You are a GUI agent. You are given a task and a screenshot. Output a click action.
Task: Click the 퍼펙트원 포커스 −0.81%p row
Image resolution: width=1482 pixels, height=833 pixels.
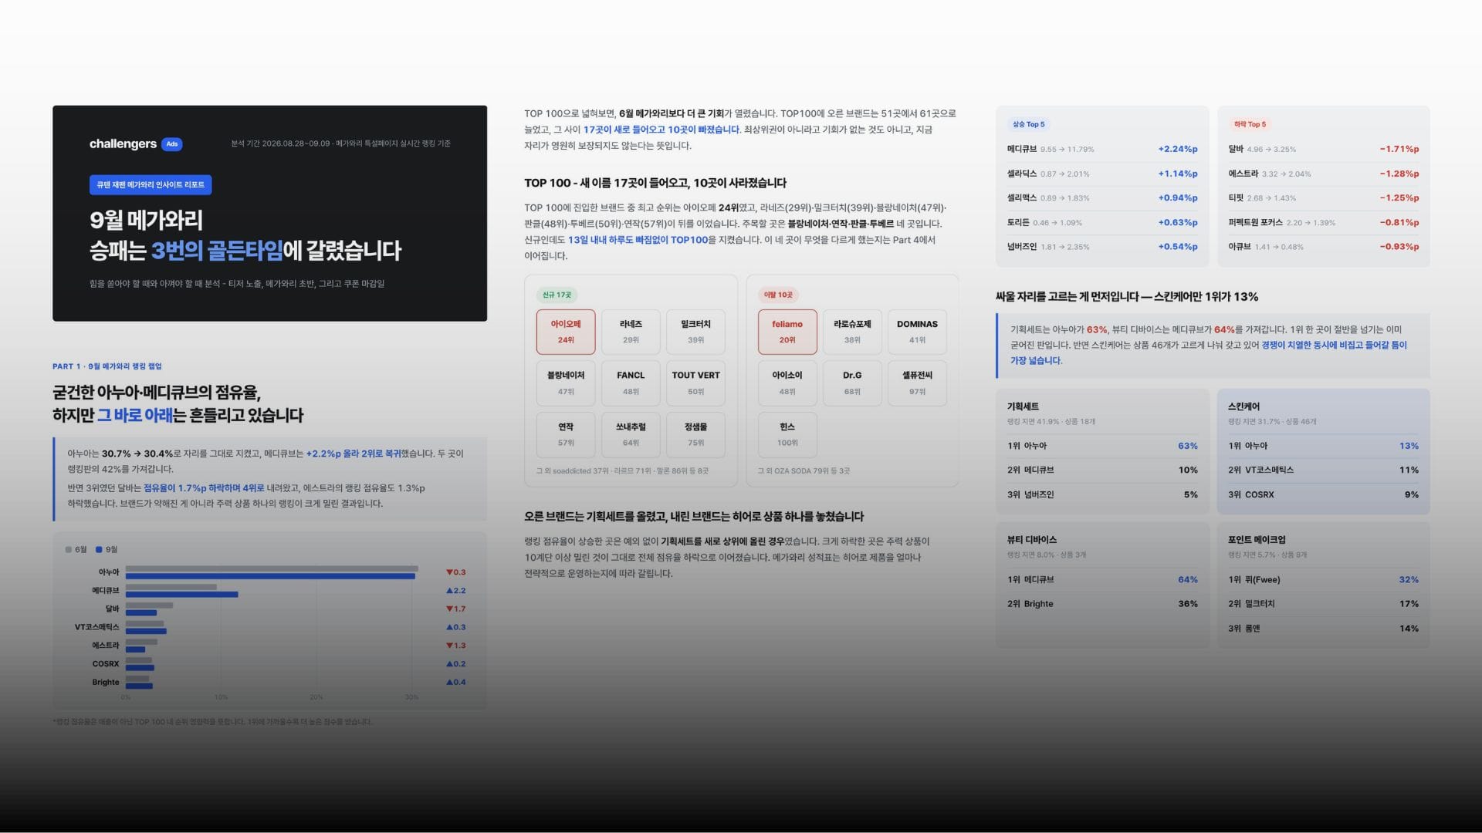pos(1324,223)
